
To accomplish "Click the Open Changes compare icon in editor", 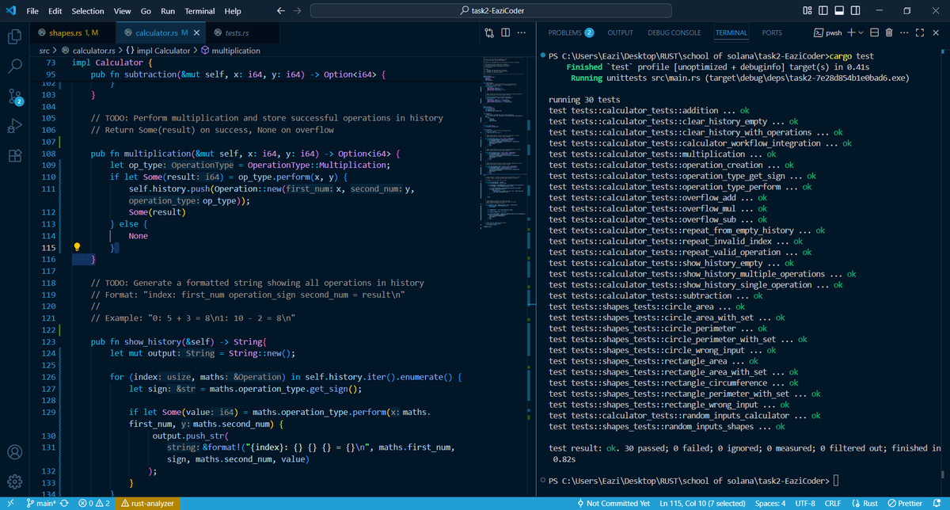I will pyautogui.click(x=489, y=33).
